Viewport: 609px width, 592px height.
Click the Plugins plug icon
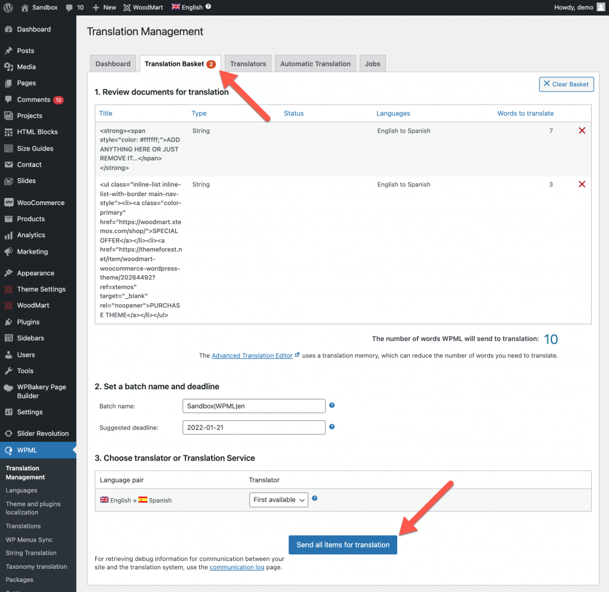[8, 322]
